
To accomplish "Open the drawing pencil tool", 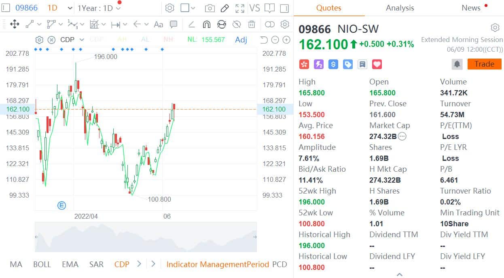I will pyautogui.click(x=225, y=7).
